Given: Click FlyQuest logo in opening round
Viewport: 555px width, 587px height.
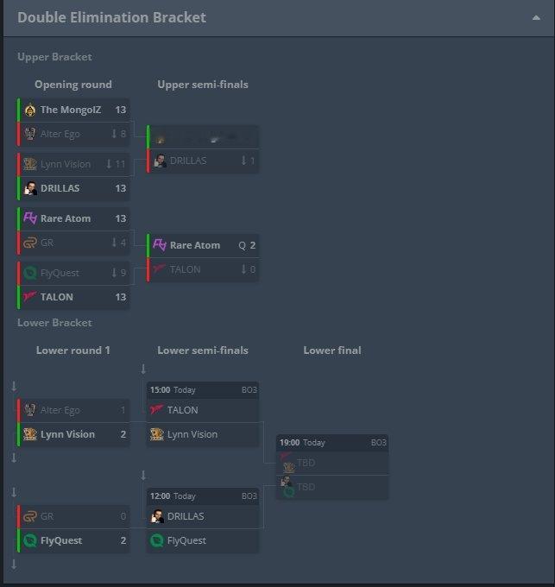Looking at the screenshot, I should click(30, 273).
